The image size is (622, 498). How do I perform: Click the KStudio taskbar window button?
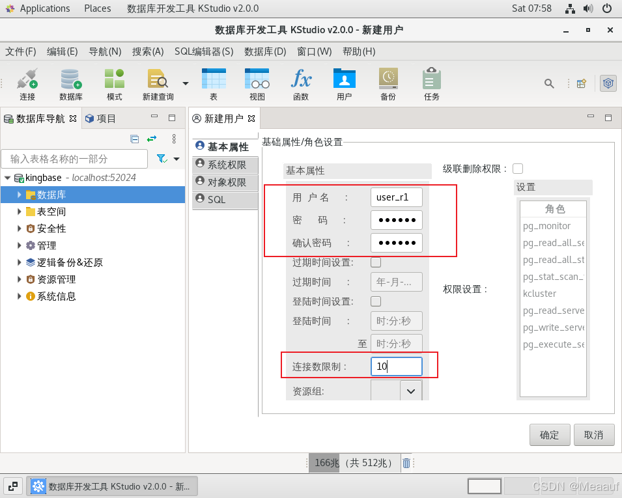tap(112, 486)
